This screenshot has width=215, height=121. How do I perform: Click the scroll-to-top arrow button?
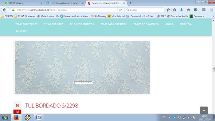click(204, 110)
